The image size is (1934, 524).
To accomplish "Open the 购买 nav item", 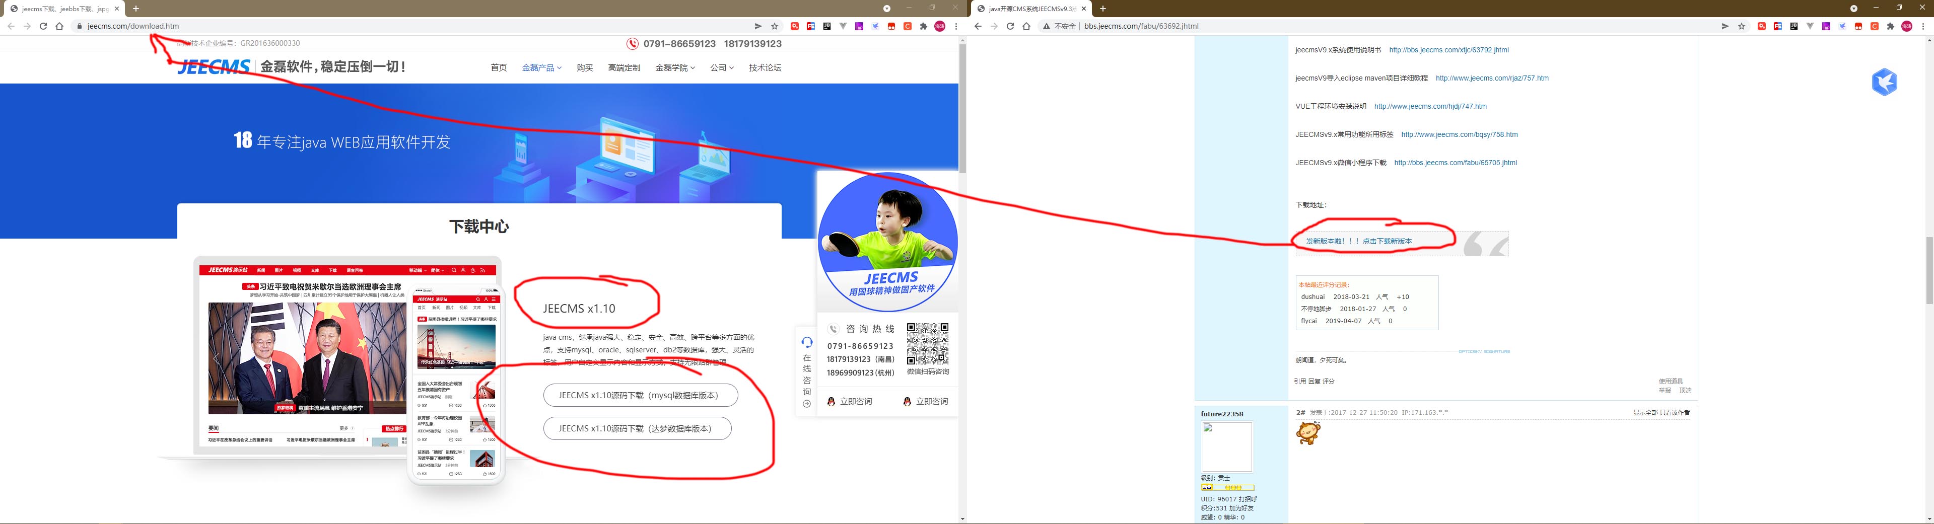I will pos(585,67).
